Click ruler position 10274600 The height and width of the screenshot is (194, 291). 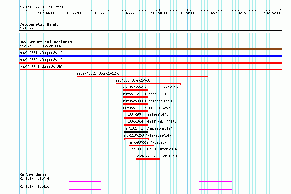pyautogui.click(x=102, y=13)
